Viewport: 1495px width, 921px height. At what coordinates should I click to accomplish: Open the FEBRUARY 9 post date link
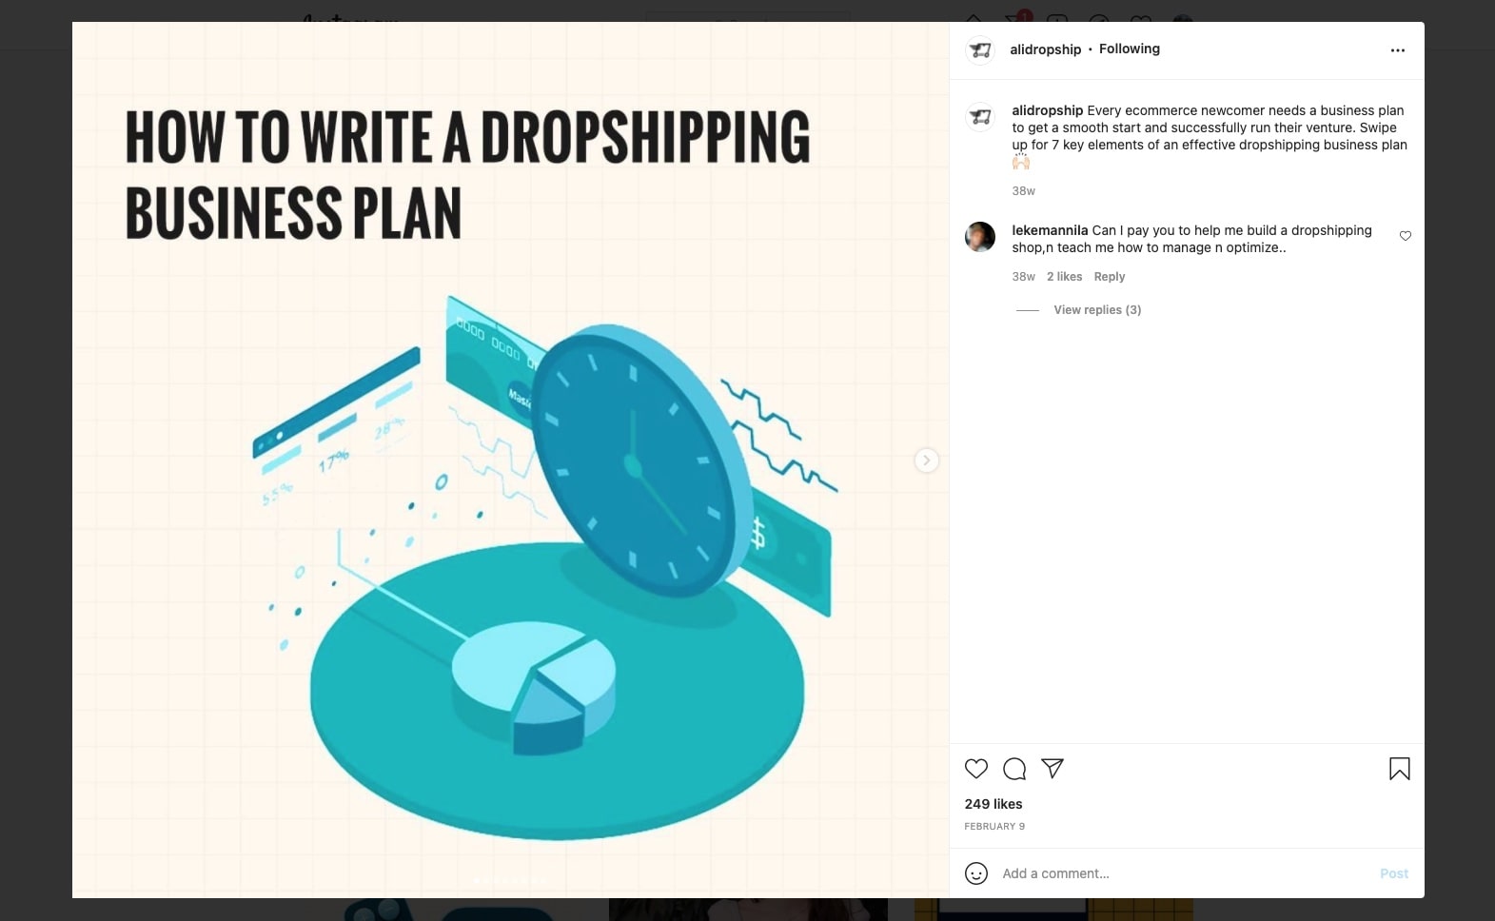tap(994, 827)
